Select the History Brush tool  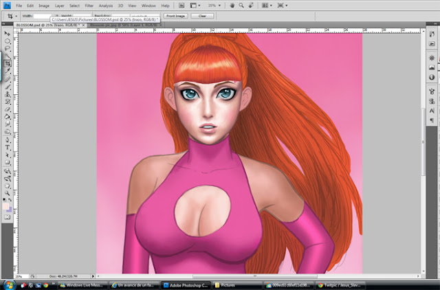8,102
